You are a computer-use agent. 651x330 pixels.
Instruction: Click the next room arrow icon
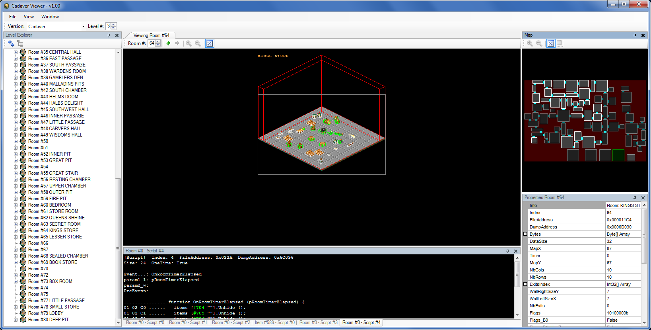177,43
